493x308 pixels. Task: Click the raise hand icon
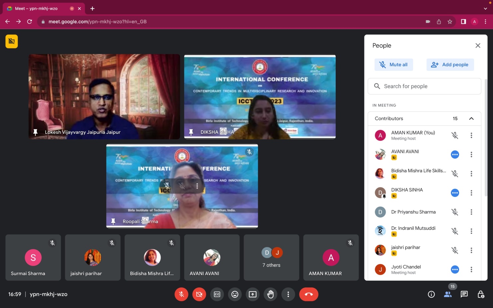click(x=270, y=294)
